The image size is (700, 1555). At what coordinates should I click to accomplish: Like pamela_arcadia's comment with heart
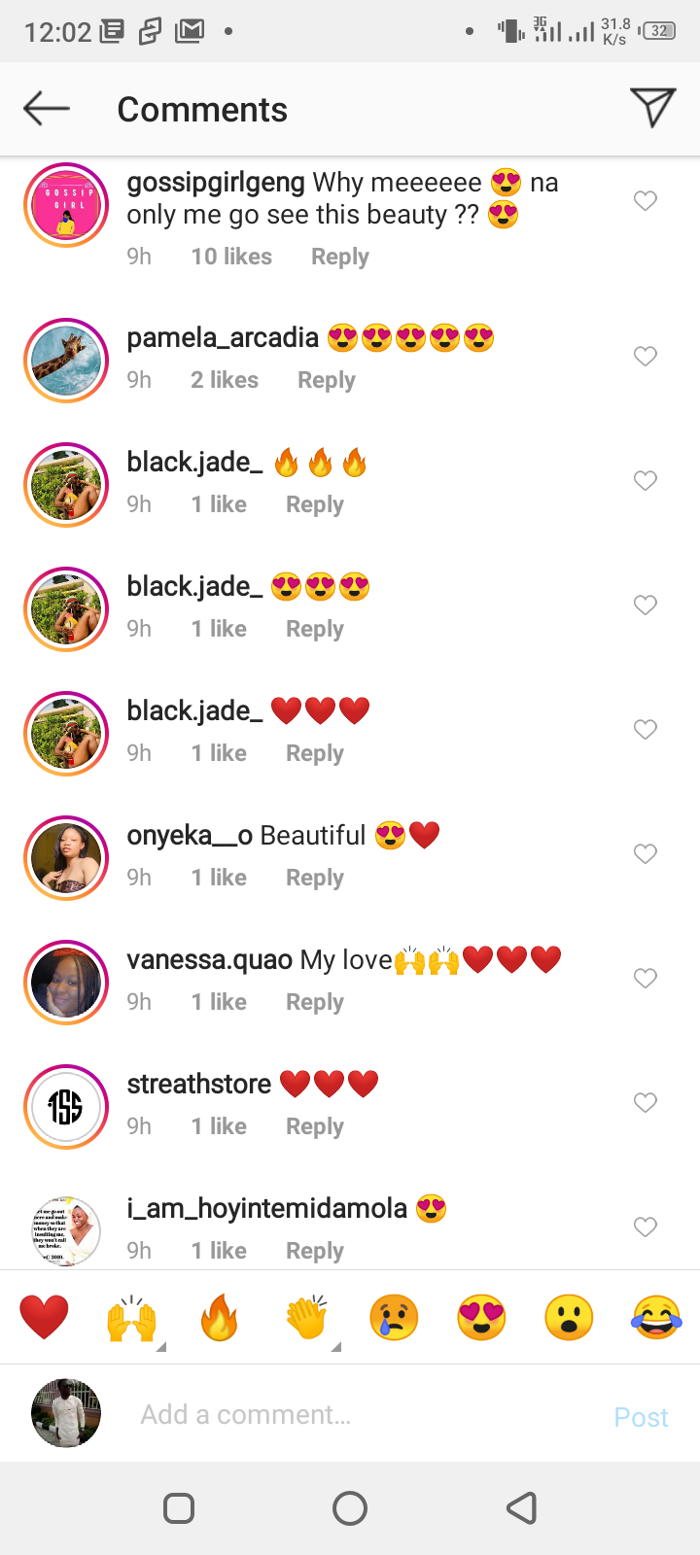pos(646,357)
